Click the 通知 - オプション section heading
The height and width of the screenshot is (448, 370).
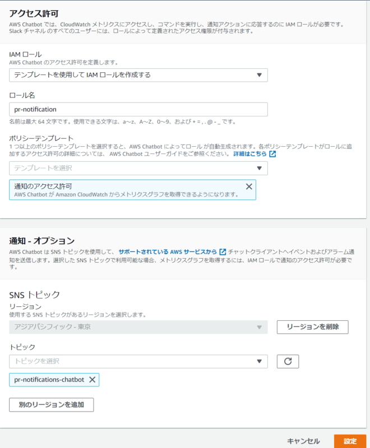pyautogui.click(x=41, y=241)
